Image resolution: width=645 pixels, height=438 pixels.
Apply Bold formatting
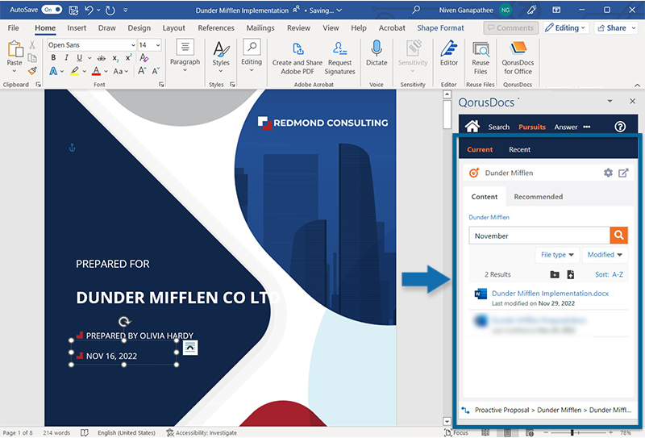point(53,57)
